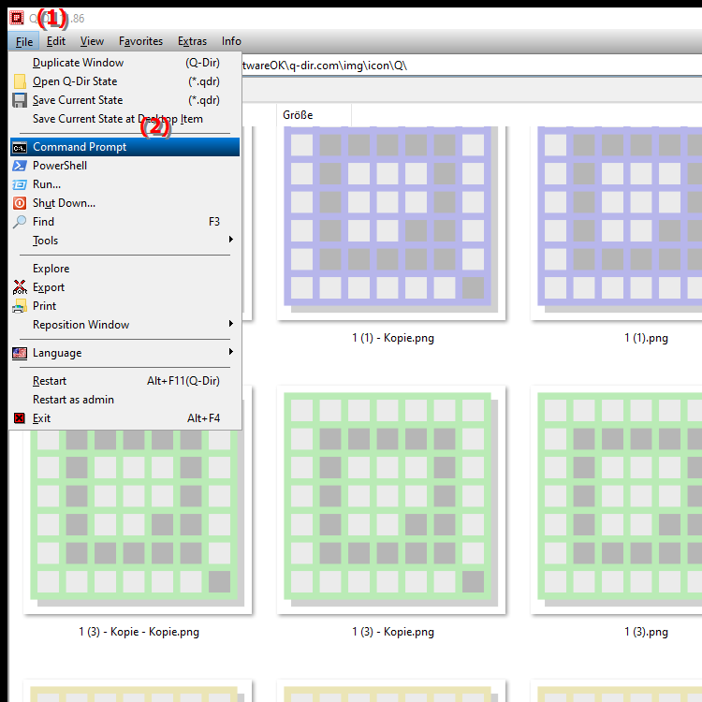Select thumbnail 1 (1) - Kopie.png
This screenshot has height=702, width=702.
[x=391, y=223]
